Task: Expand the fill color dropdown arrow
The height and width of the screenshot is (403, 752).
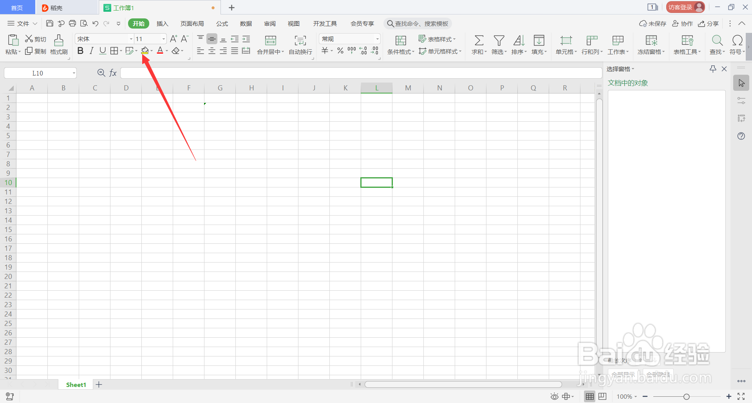Action: (152, 51)
